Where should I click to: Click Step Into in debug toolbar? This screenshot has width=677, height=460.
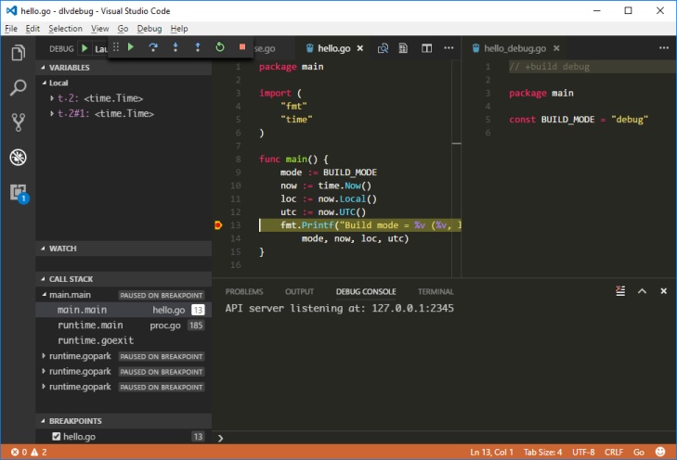click(176, 47)
